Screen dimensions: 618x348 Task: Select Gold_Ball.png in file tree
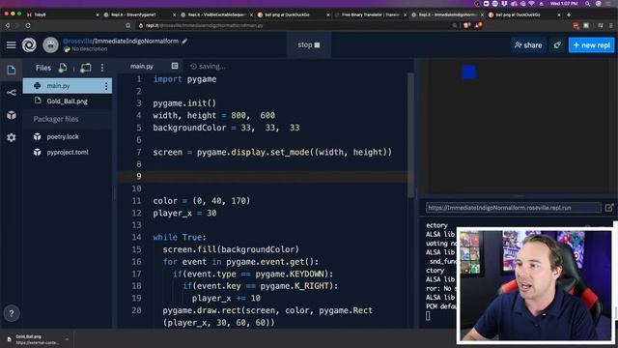coord(67,101)
